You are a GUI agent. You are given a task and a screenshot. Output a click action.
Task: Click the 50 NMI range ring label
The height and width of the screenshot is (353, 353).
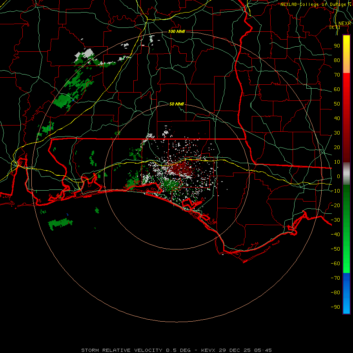pyautogui.click(x=176, y=104)
